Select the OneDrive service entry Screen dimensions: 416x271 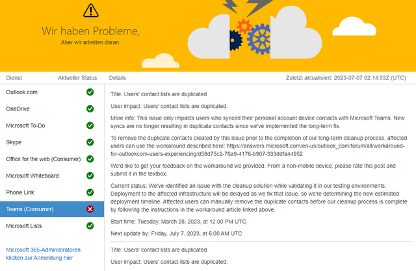click(x=52, y=109)
